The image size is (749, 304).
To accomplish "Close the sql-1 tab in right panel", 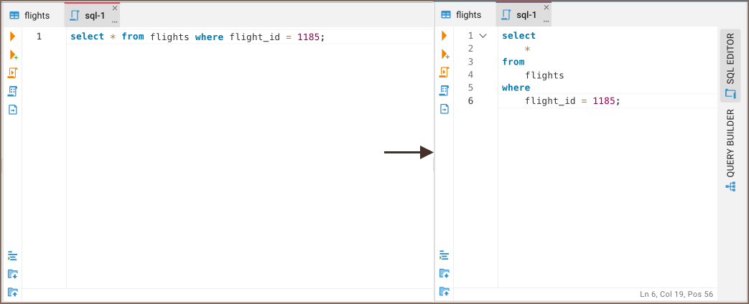I will point(546,8).
